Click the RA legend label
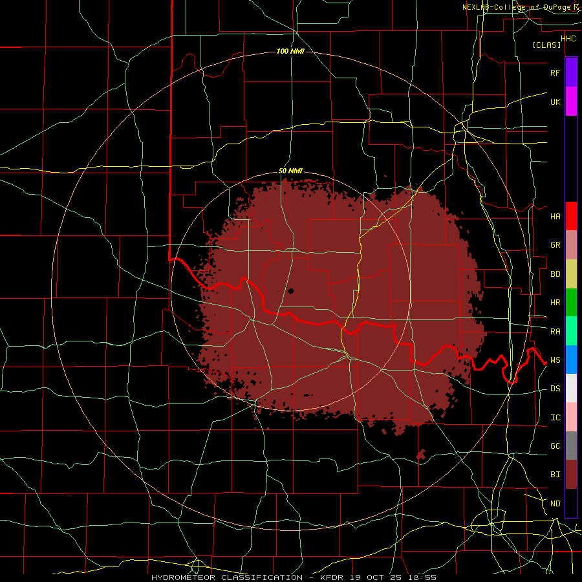Viewport: 582px width, 582px height. coord(555,332)
